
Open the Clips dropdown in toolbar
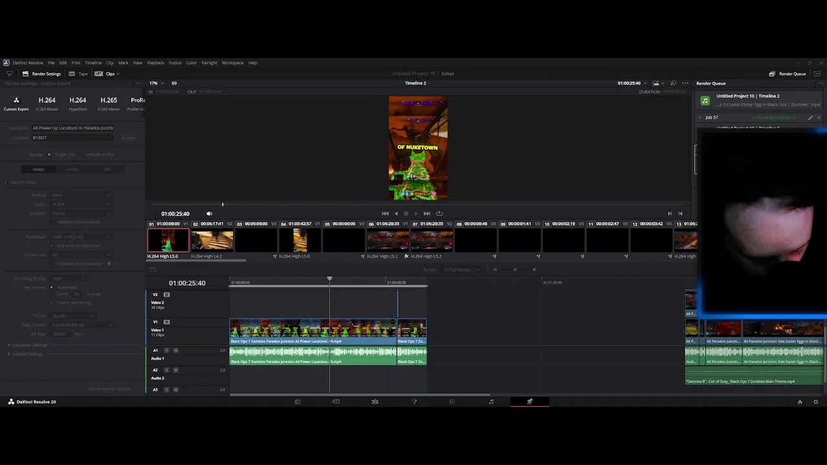click(x=107, y=74)
